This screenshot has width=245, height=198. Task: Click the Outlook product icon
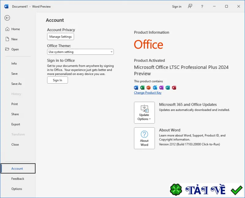[155, 88]
